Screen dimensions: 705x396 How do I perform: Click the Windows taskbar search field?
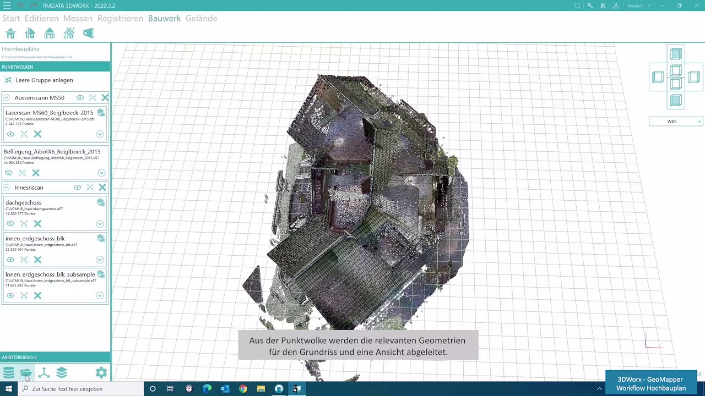tap(80, 389)
